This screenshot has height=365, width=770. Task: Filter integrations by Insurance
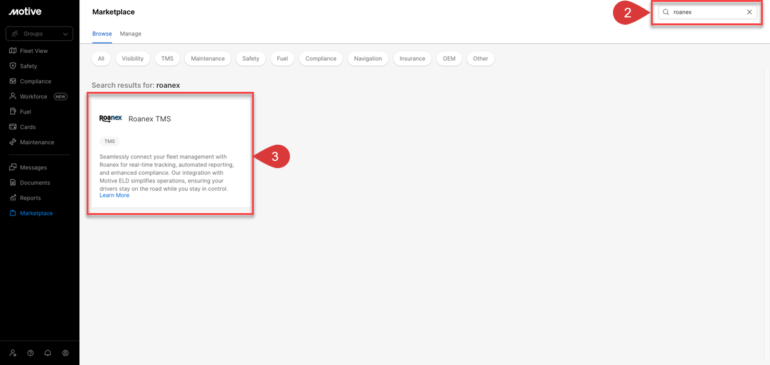[x=413, y=59]
